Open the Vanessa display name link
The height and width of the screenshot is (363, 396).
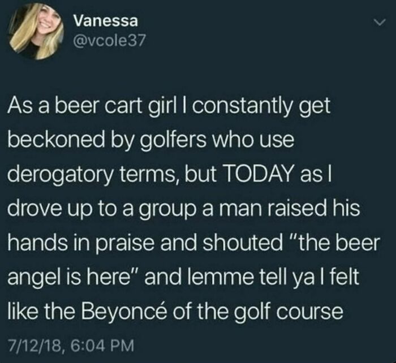coord(106,21)
